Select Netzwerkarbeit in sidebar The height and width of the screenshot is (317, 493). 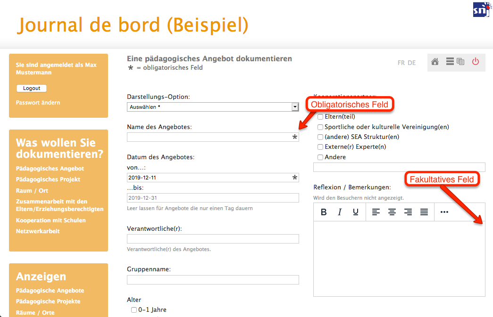(38, 231)
